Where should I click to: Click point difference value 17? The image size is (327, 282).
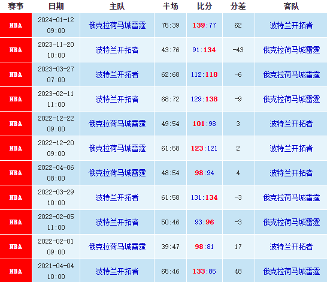coord(238,247)
